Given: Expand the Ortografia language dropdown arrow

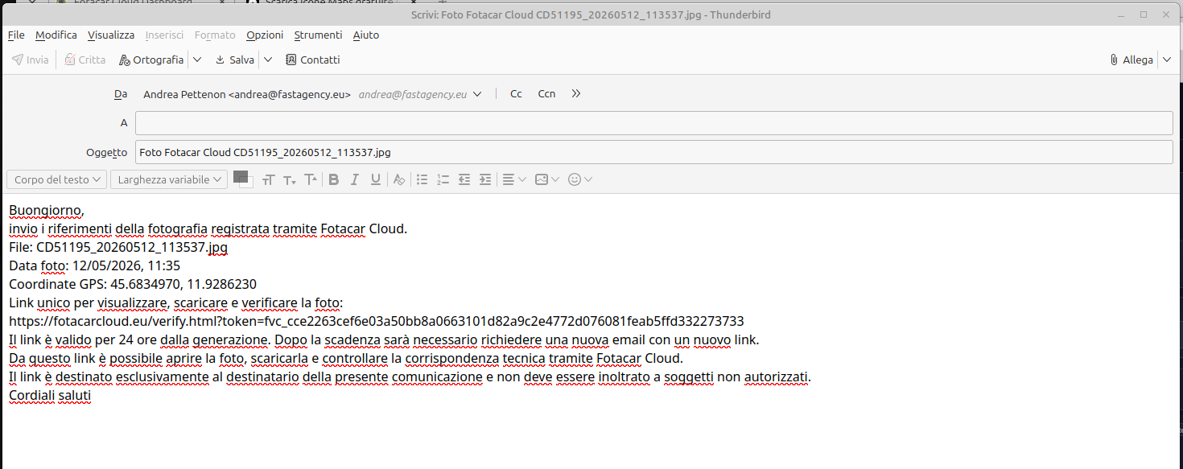Looking at the screenshot, I should pos(197,60).
